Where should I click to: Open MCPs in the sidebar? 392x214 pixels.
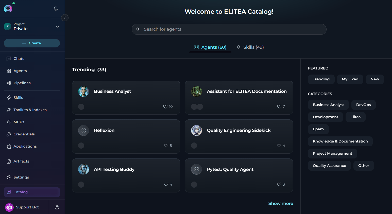point(32,122)
